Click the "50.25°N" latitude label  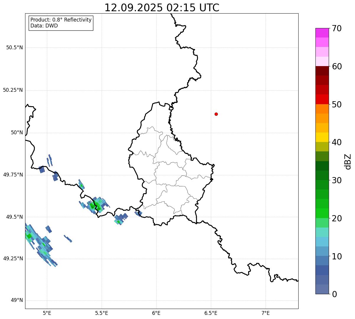tap(13, 90)
